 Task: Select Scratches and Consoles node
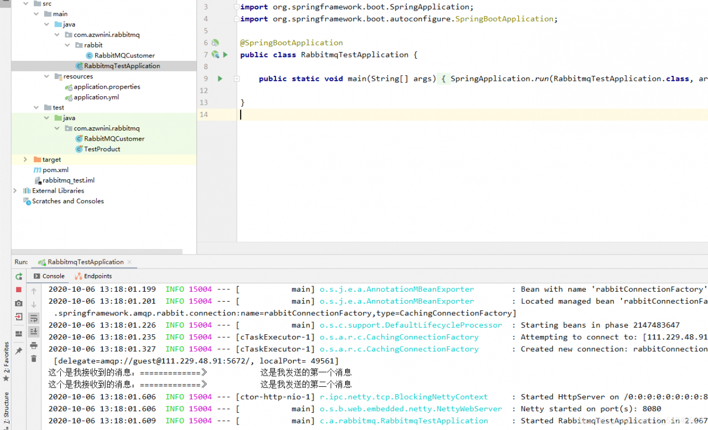(67, 201)
